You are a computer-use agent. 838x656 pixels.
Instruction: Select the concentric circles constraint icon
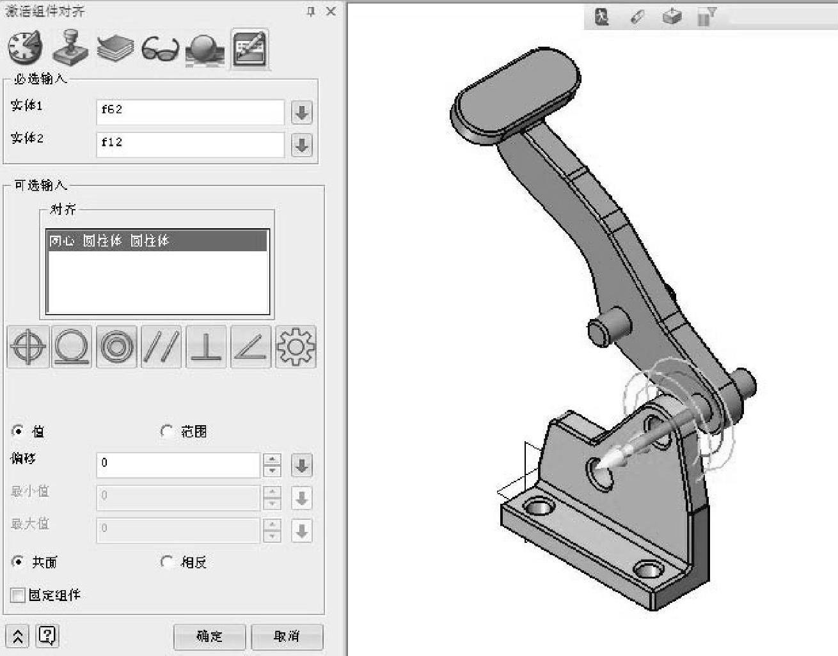[116, 347]
